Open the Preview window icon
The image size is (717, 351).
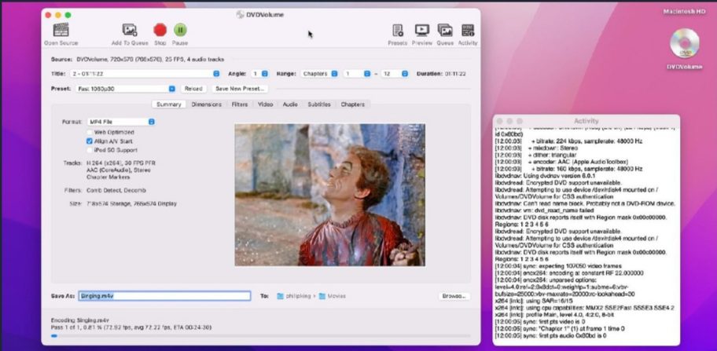(422, 30)
